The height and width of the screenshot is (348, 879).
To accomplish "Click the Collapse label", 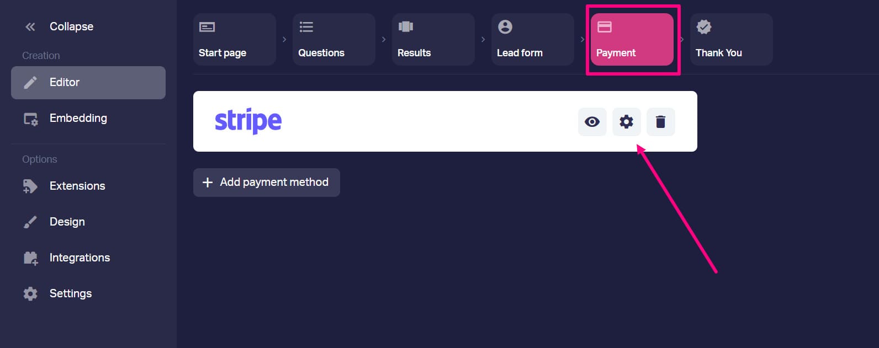I will [x=71, y=26].
